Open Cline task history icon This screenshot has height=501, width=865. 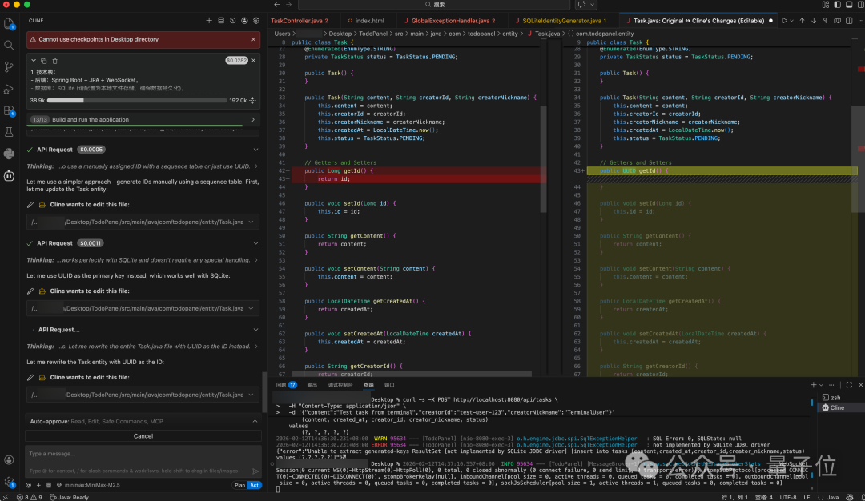[x=233, y=20]
